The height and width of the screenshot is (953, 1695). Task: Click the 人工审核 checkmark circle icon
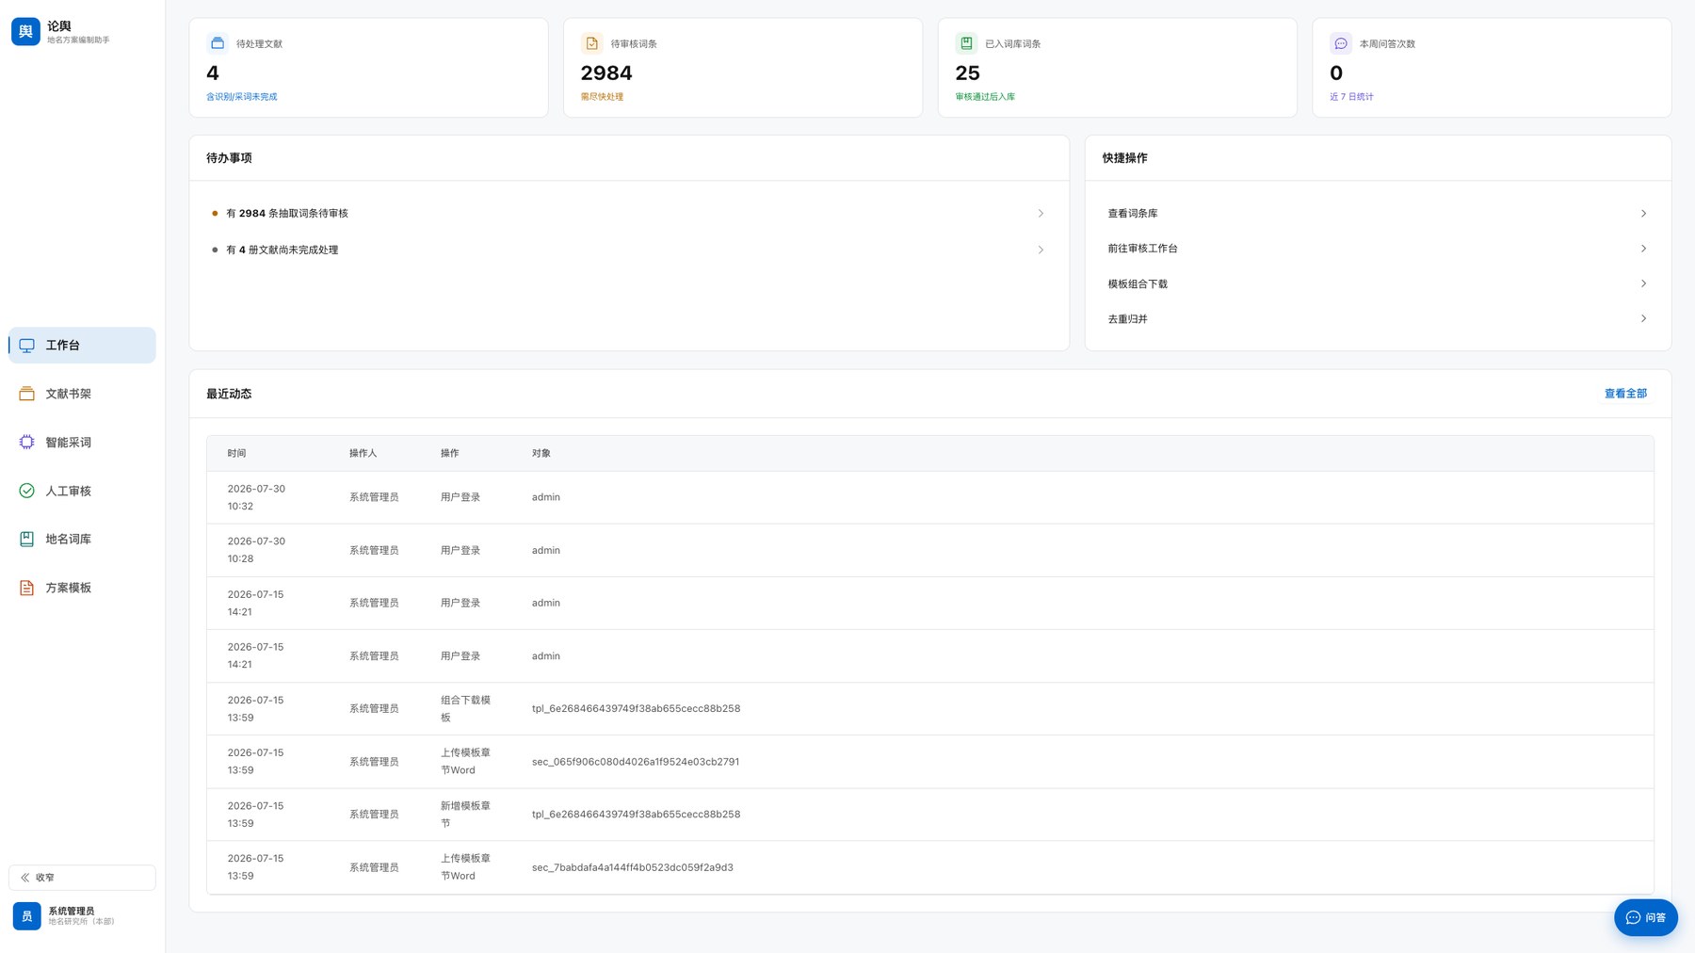click(x=27, y=491)
